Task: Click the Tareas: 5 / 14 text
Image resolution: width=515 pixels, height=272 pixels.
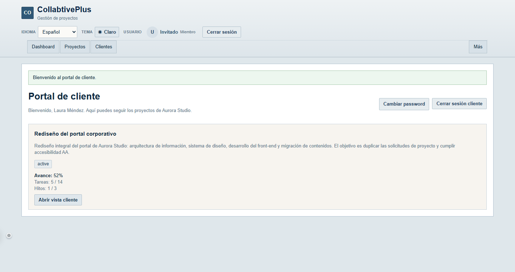Action: [48, 182]
